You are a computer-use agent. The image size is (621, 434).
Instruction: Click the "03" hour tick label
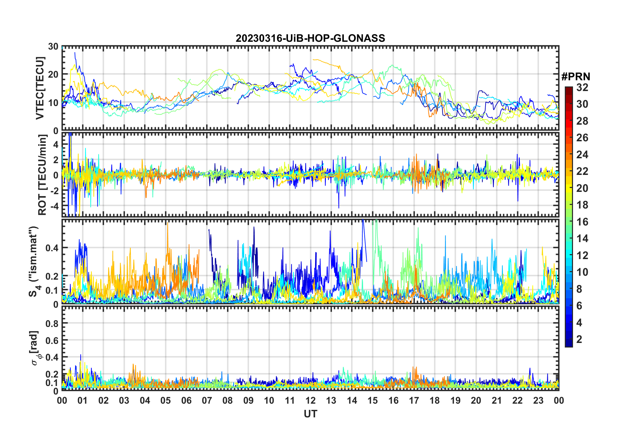124,400
